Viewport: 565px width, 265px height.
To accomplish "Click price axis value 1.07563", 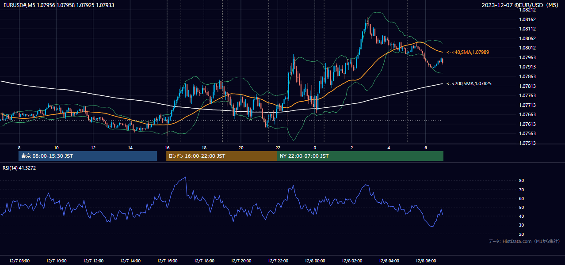I will [527, 133].
